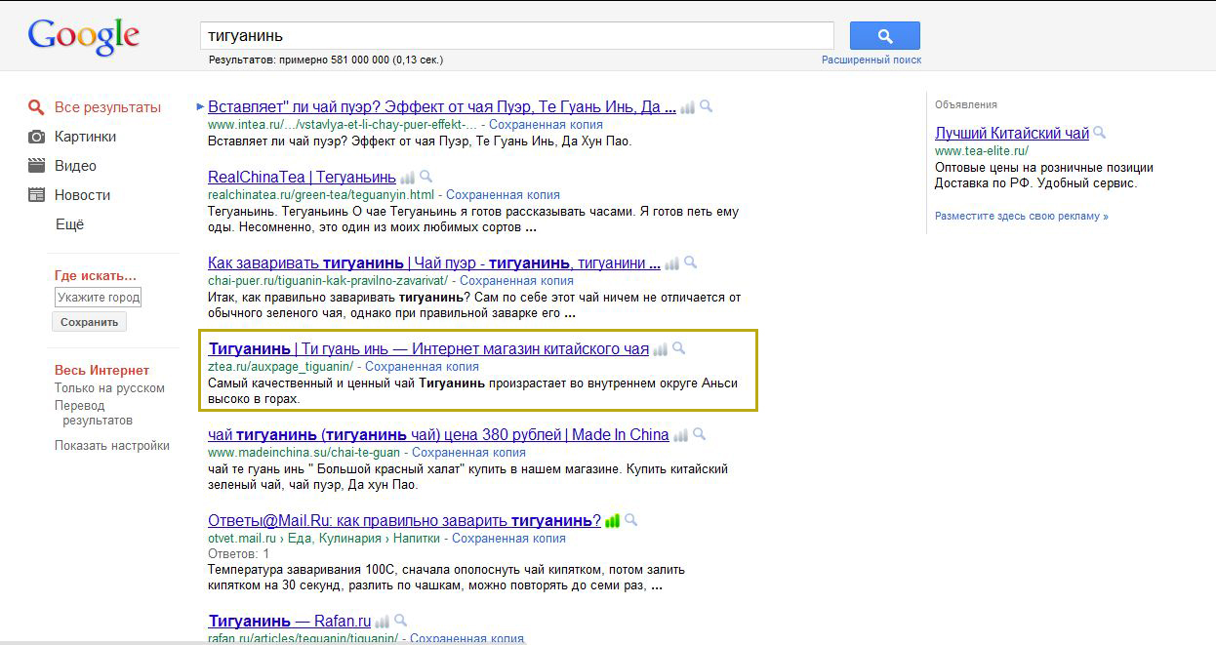Click rating bars icon on Rafan.ru result
The height and width of the screenshot is (645, 1216).
pos(383,621)
